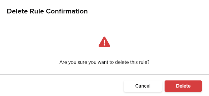Click the red button labeled Delete
Viewport: 209px width, 96px height.
tap(183, 86)
